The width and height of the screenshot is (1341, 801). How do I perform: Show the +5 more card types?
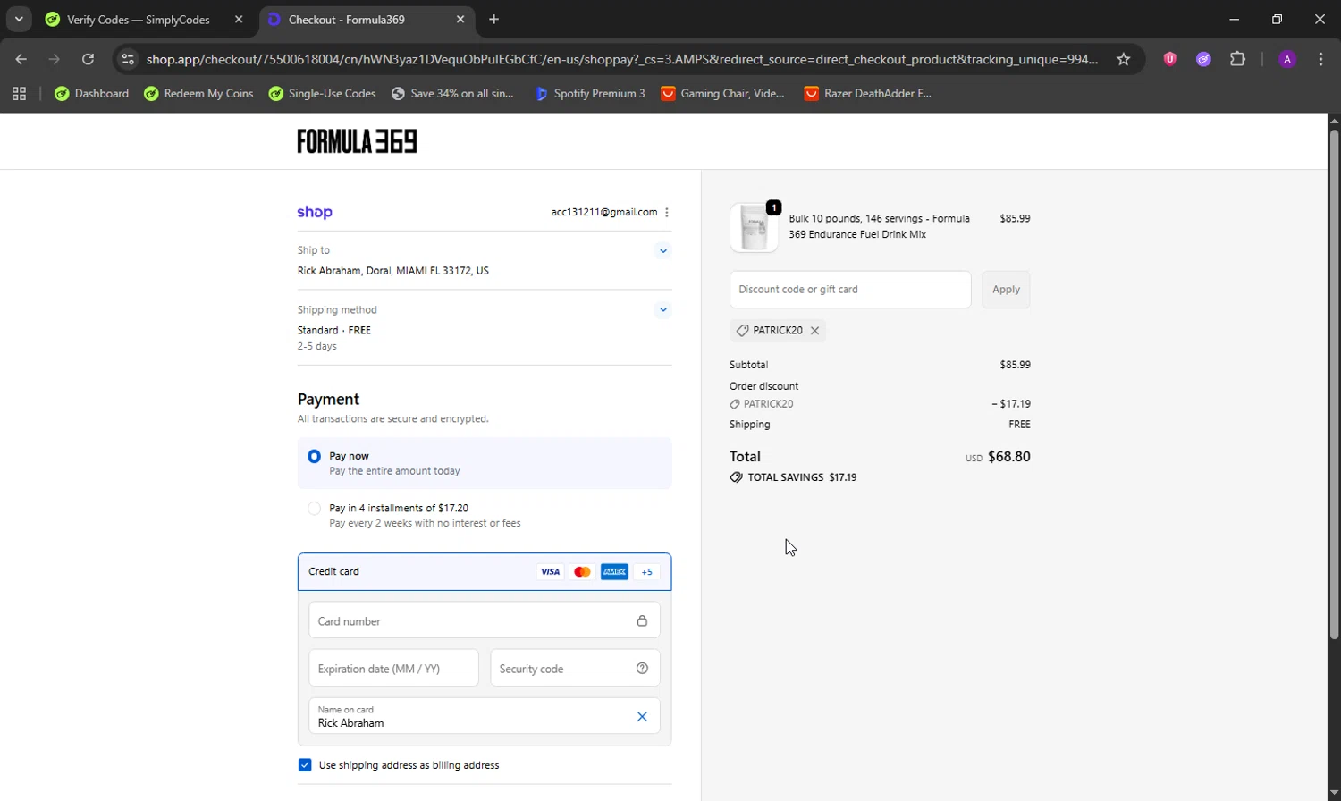(x=646, y=572)
